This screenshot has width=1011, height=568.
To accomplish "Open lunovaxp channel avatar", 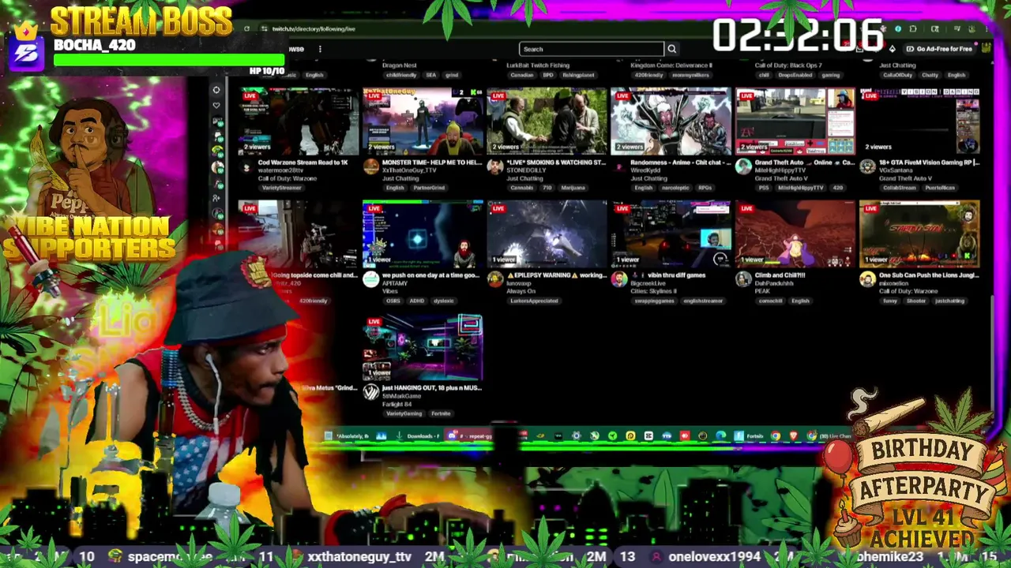I will pos(494,279).
